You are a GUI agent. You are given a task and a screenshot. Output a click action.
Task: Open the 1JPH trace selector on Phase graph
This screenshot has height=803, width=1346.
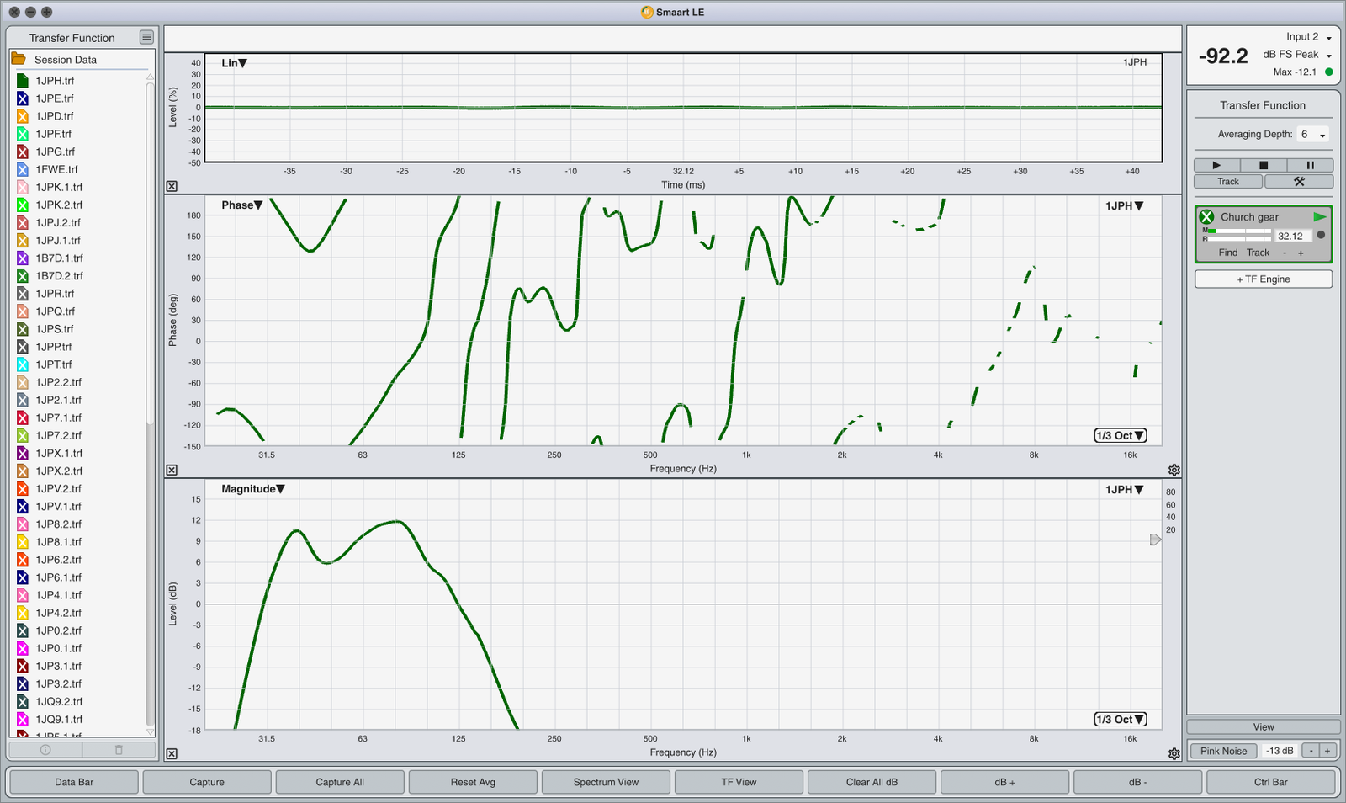pyautogui.click(x=1125, y=205)
